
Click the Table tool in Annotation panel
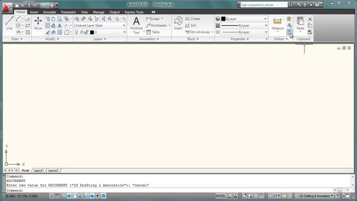tap(153, 32)
